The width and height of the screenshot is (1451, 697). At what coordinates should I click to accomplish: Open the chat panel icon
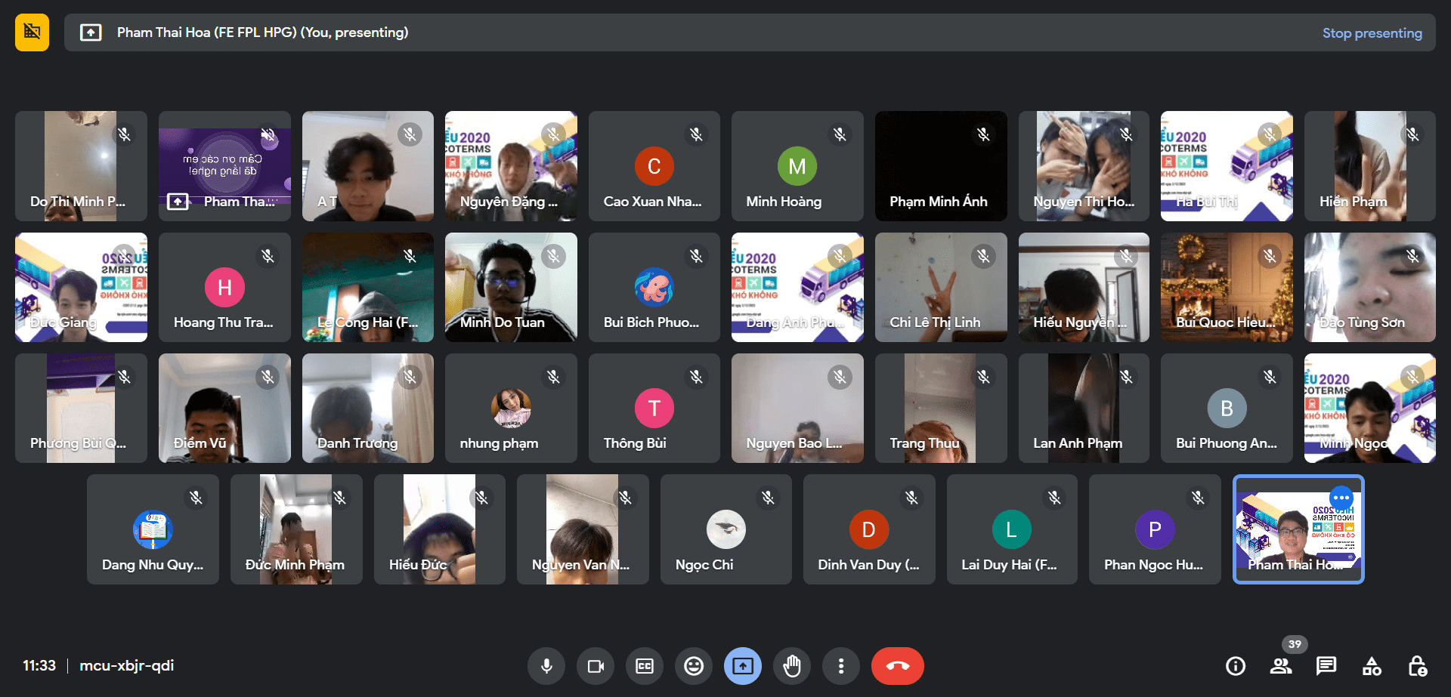[x=1326, y=666]
